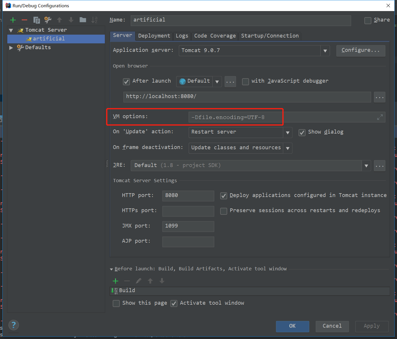Open the Startup/Connection tab
The image size is (397, 339).
[x=270, y=36]
